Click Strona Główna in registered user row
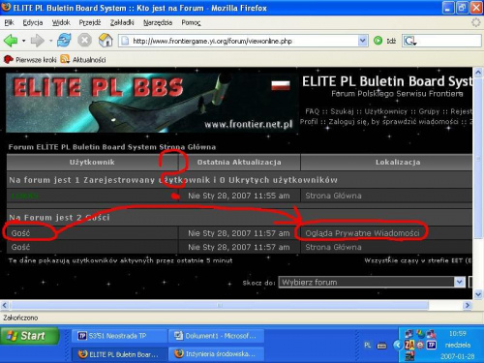484x363 pixels. [333, 196]
